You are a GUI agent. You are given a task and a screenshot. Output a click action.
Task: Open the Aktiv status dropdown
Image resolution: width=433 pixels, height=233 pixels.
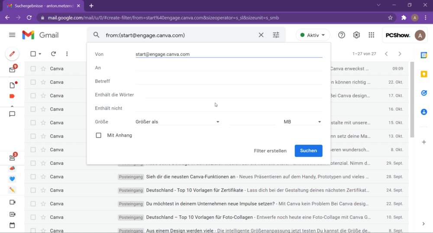click(x=313, y=35)
